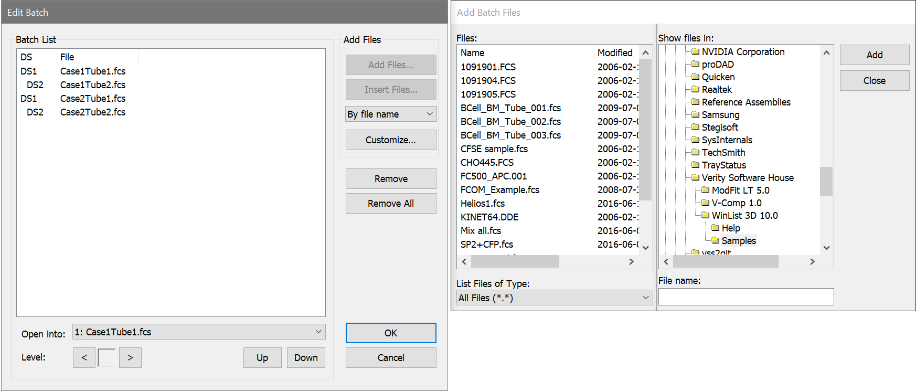Click the Samples folder icon
The image size is (916, 392).
pyautogui.click(x=715, y=241)
